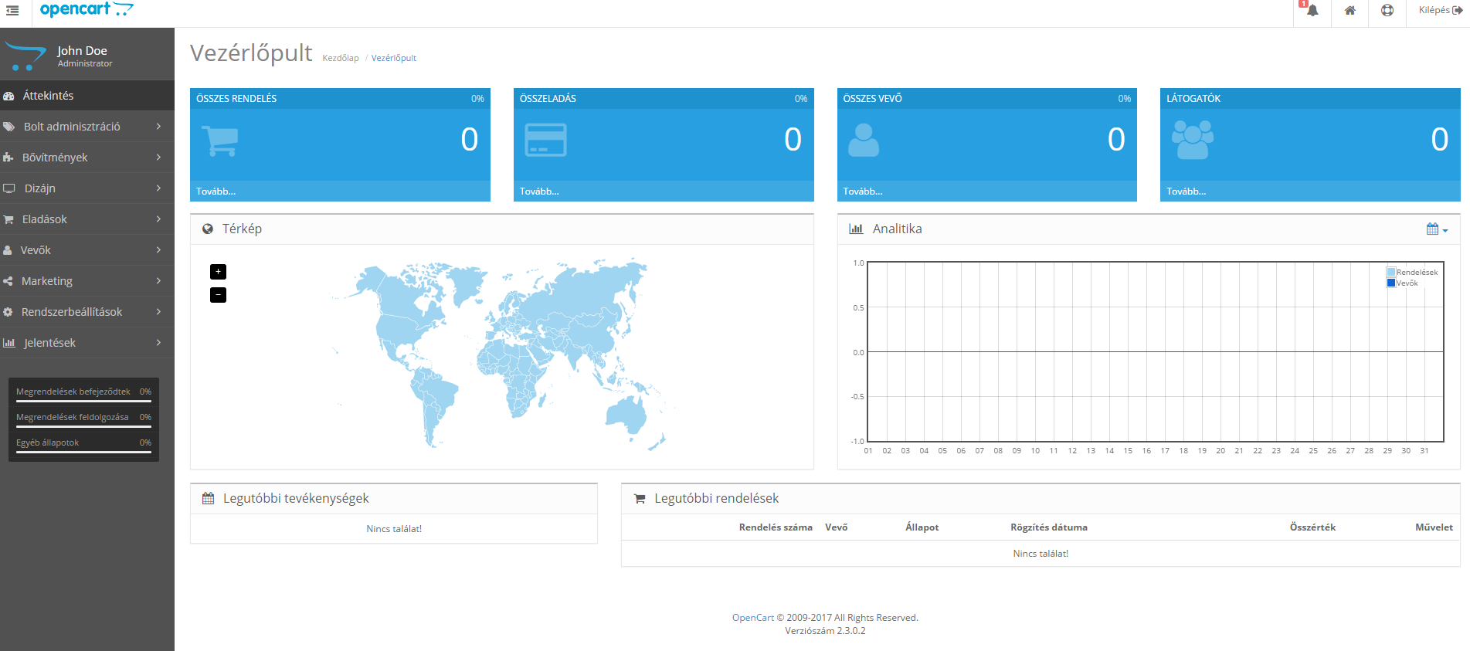Click the chart icon beside Jelentések

click(x=8, y=343)
